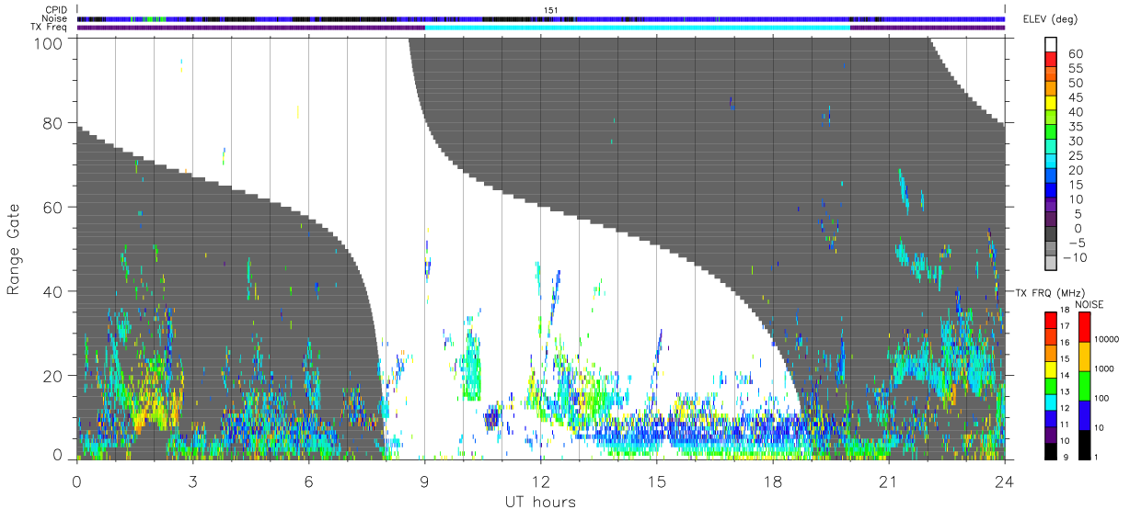Click the '3' tick label on the UT hours axis
1130x521 pixels.
tap(192, 482)
